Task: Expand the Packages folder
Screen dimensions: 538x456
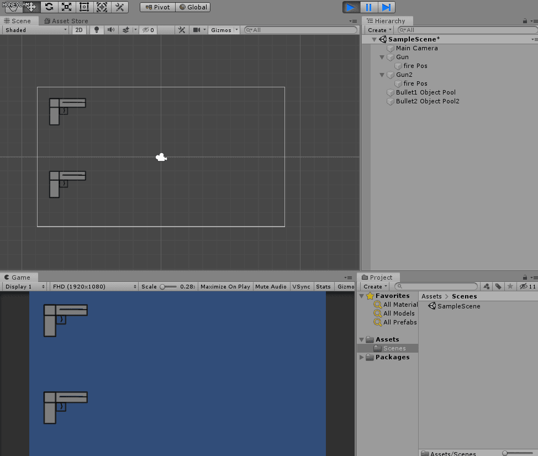Action: pos(361,357)
